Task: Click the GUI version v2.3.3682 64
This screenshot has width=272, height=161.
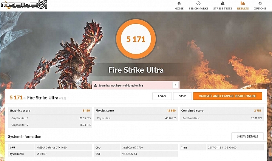Action: click(130, 154)
